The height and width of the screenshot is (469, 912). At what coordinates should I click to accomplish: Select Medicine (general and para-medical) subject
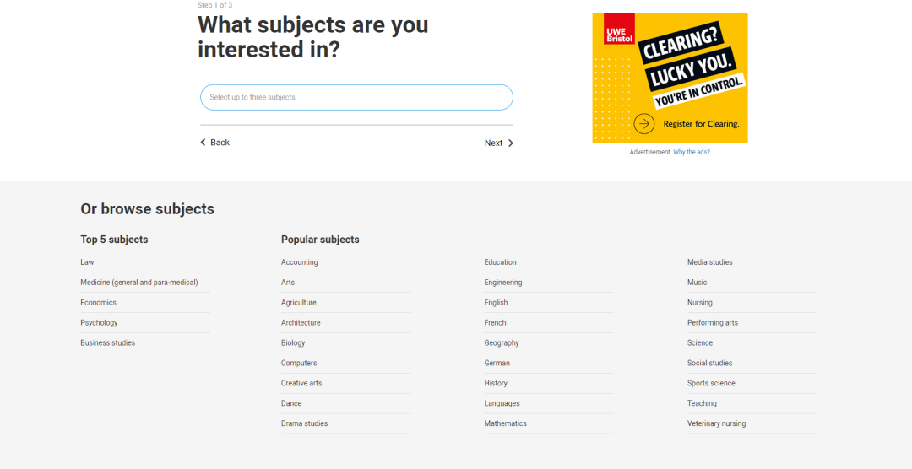click(x=139, y=283)
